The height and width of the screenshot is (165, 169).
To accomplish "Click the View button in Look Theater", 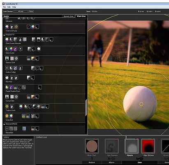I will pos(31,11).
